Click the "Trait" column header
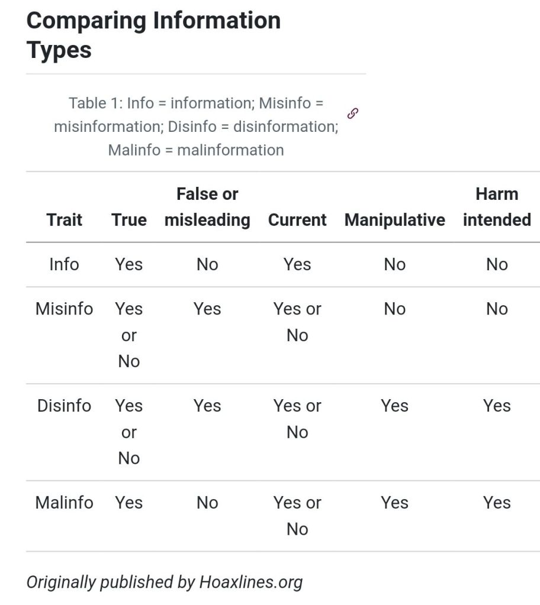 click(x=64, y=220)
